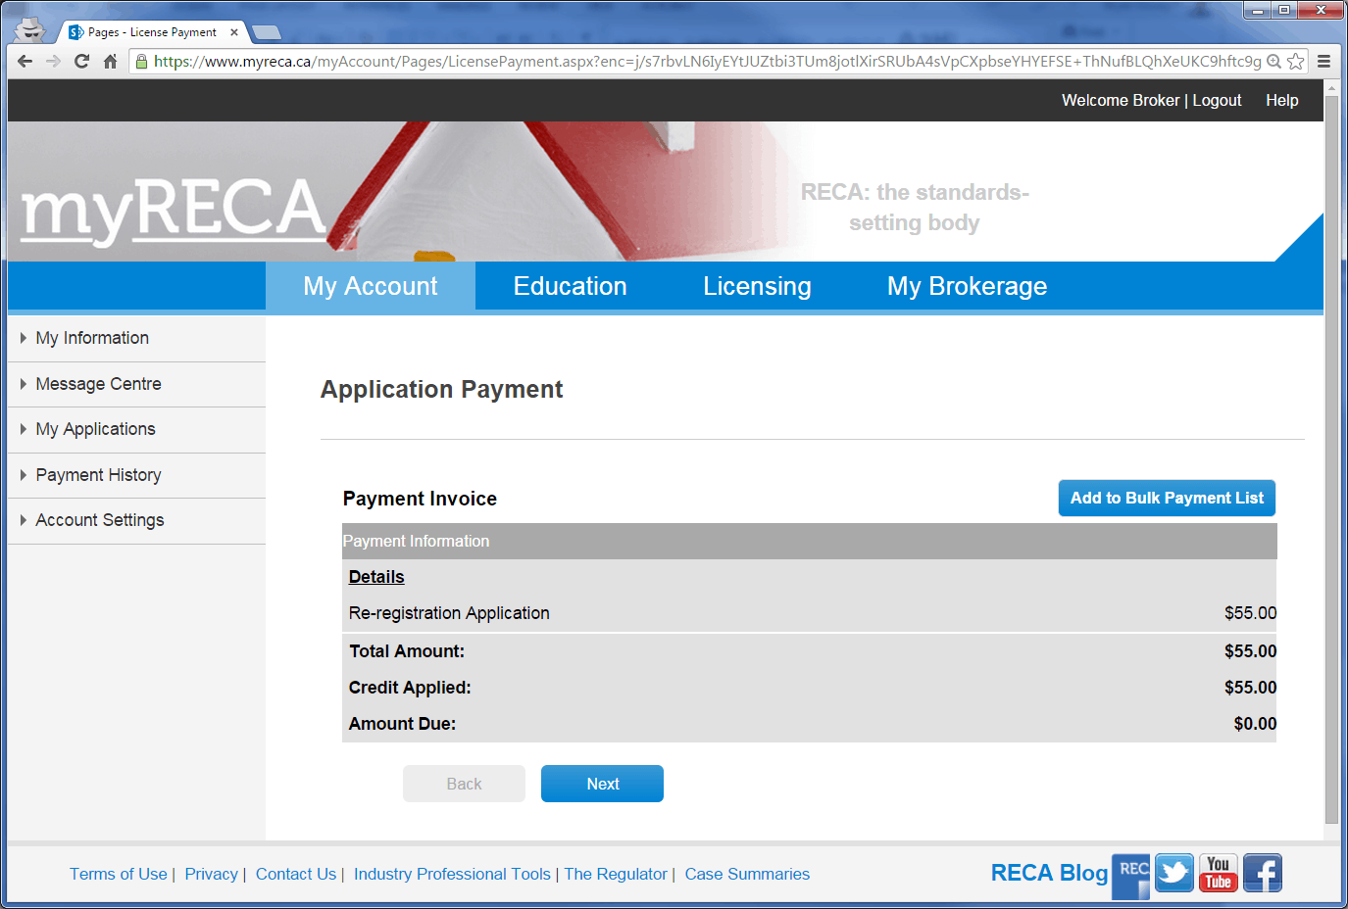Open the Help link
The width and height of the screenshot is (1348, 909).
coord(1281,100)
